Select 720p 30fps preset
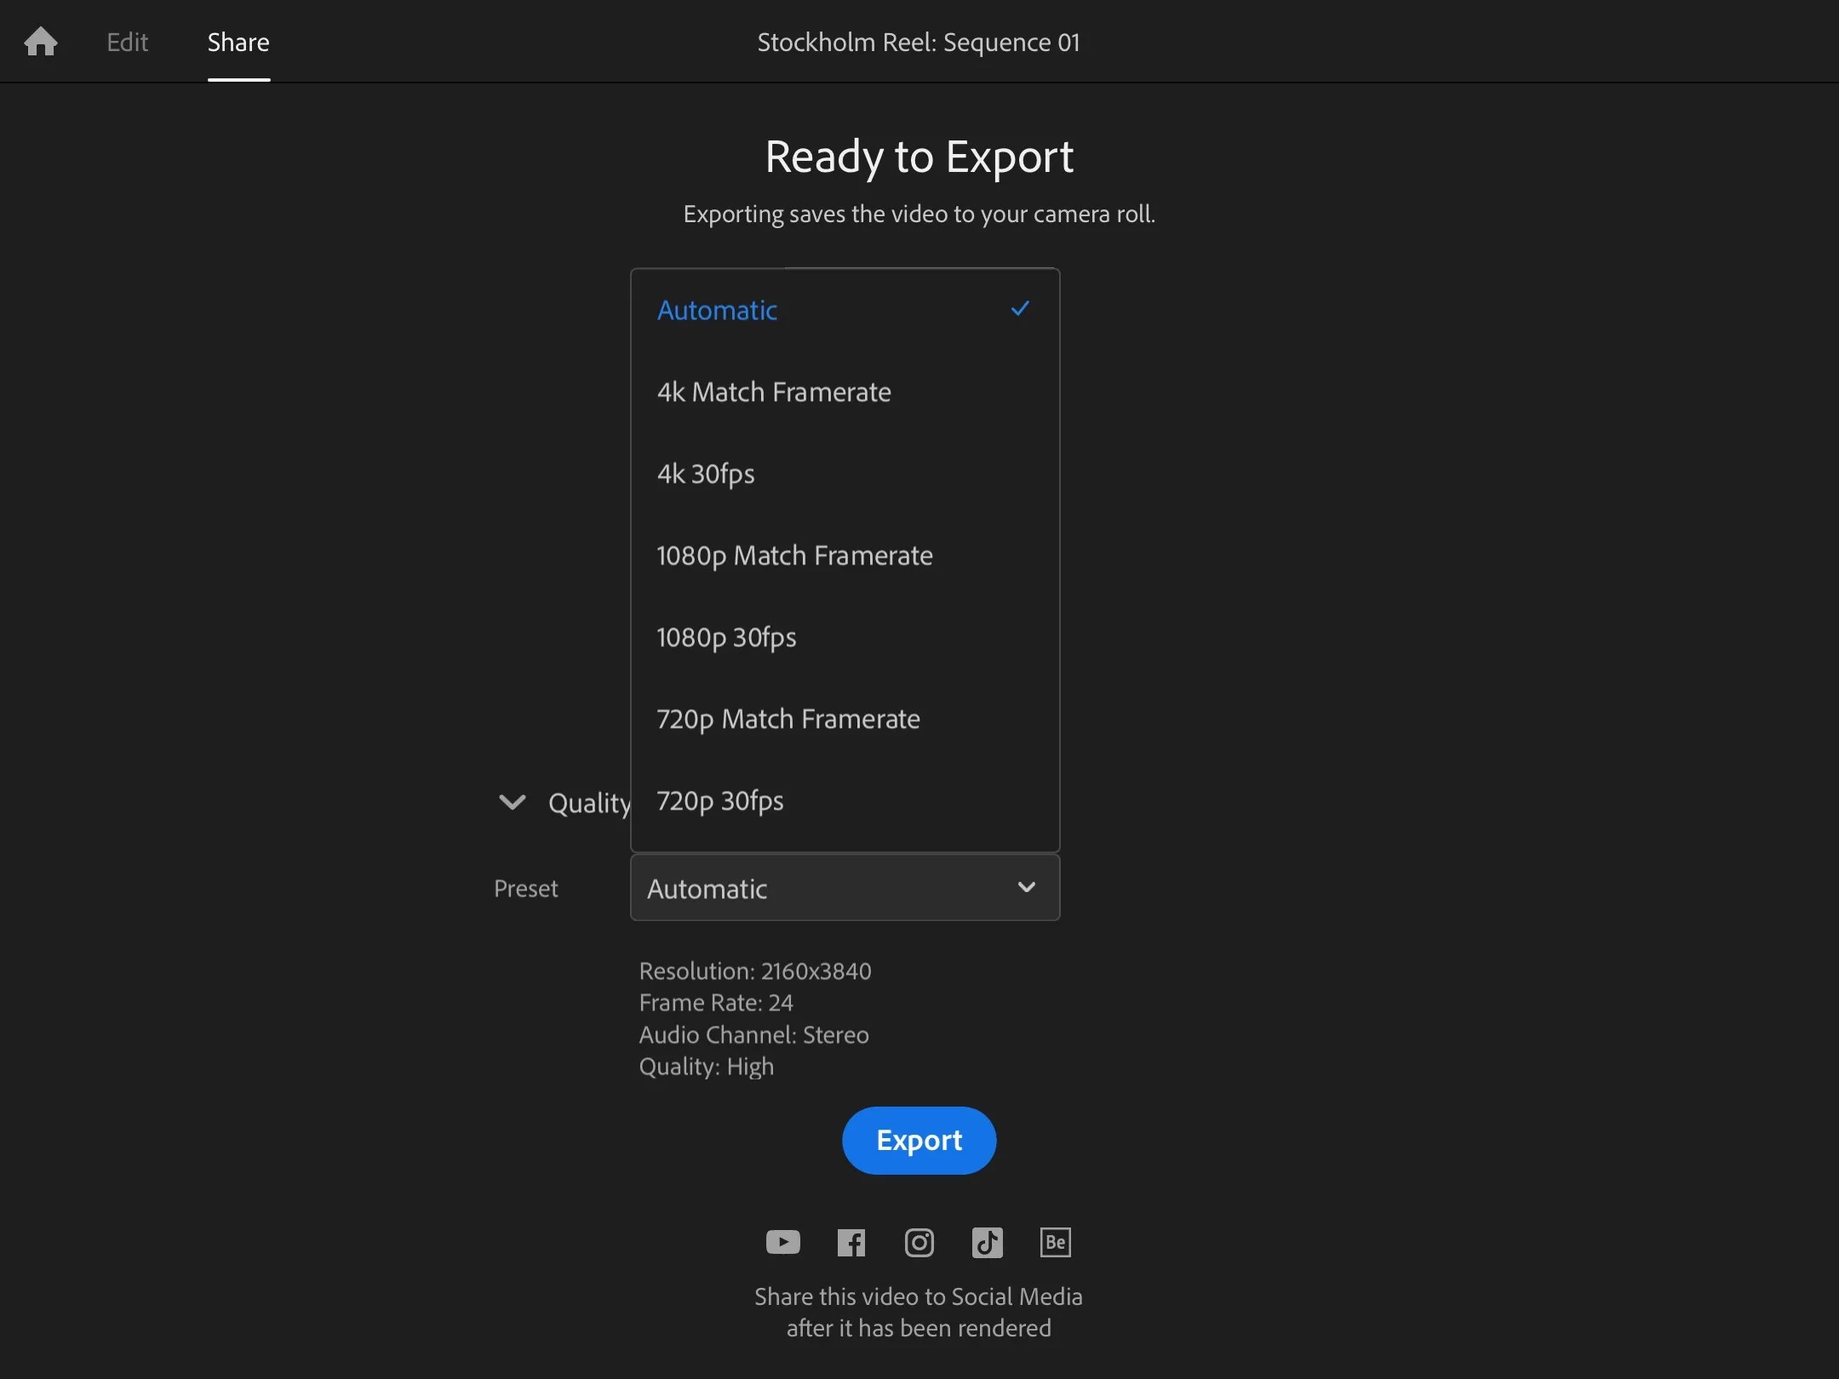1839x1379 pixels. pos(719,800)
